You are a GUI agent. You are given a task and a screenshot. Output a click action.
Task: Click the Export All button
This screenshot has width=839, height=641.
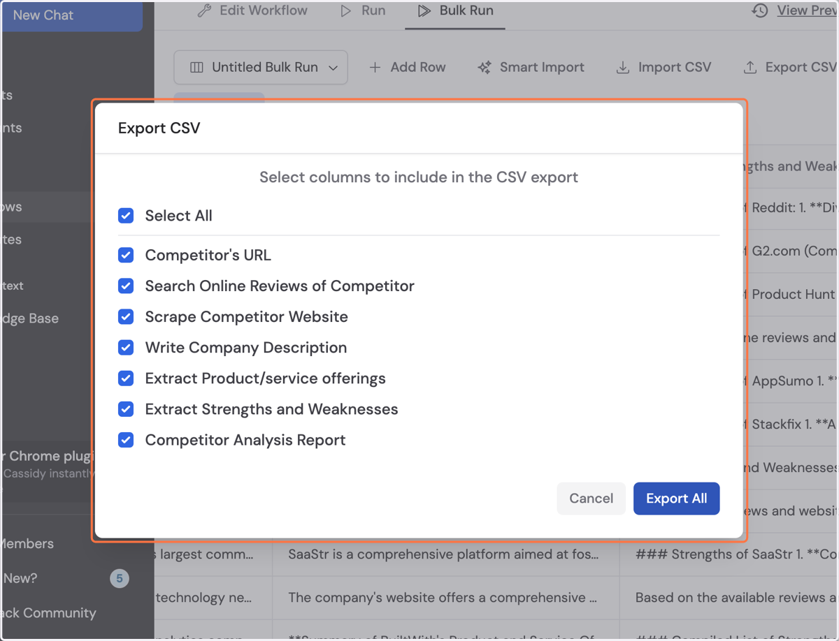[676, 499]
